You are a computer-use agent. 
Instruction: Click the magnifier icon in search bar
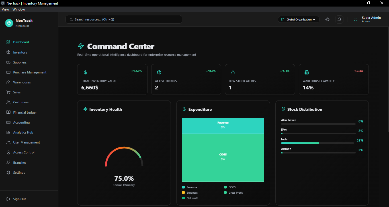pyautogui.click(x=71, y=19)
